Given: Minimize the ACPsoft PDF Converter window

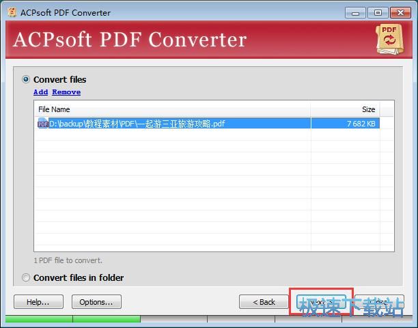Looking at the screenshot, I should click(355, 12).
